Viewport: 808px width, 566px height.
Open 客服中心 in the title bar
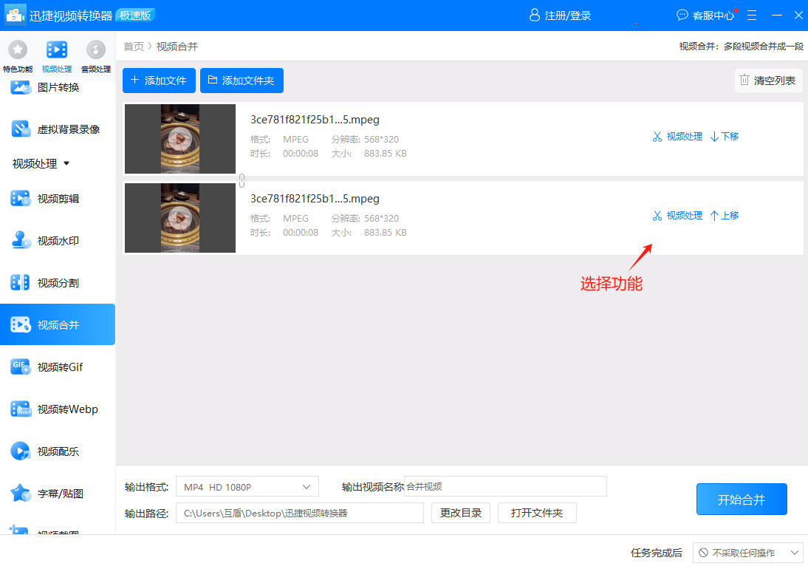[705, 16]
